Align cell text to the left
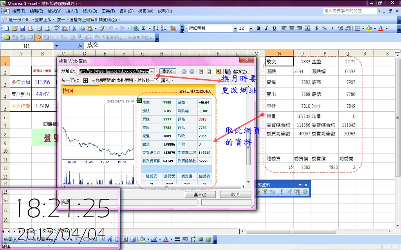 coord(284,28)
